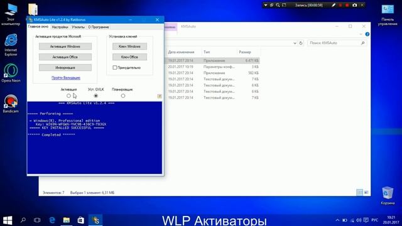Click the Информация button

click(65, 68)
